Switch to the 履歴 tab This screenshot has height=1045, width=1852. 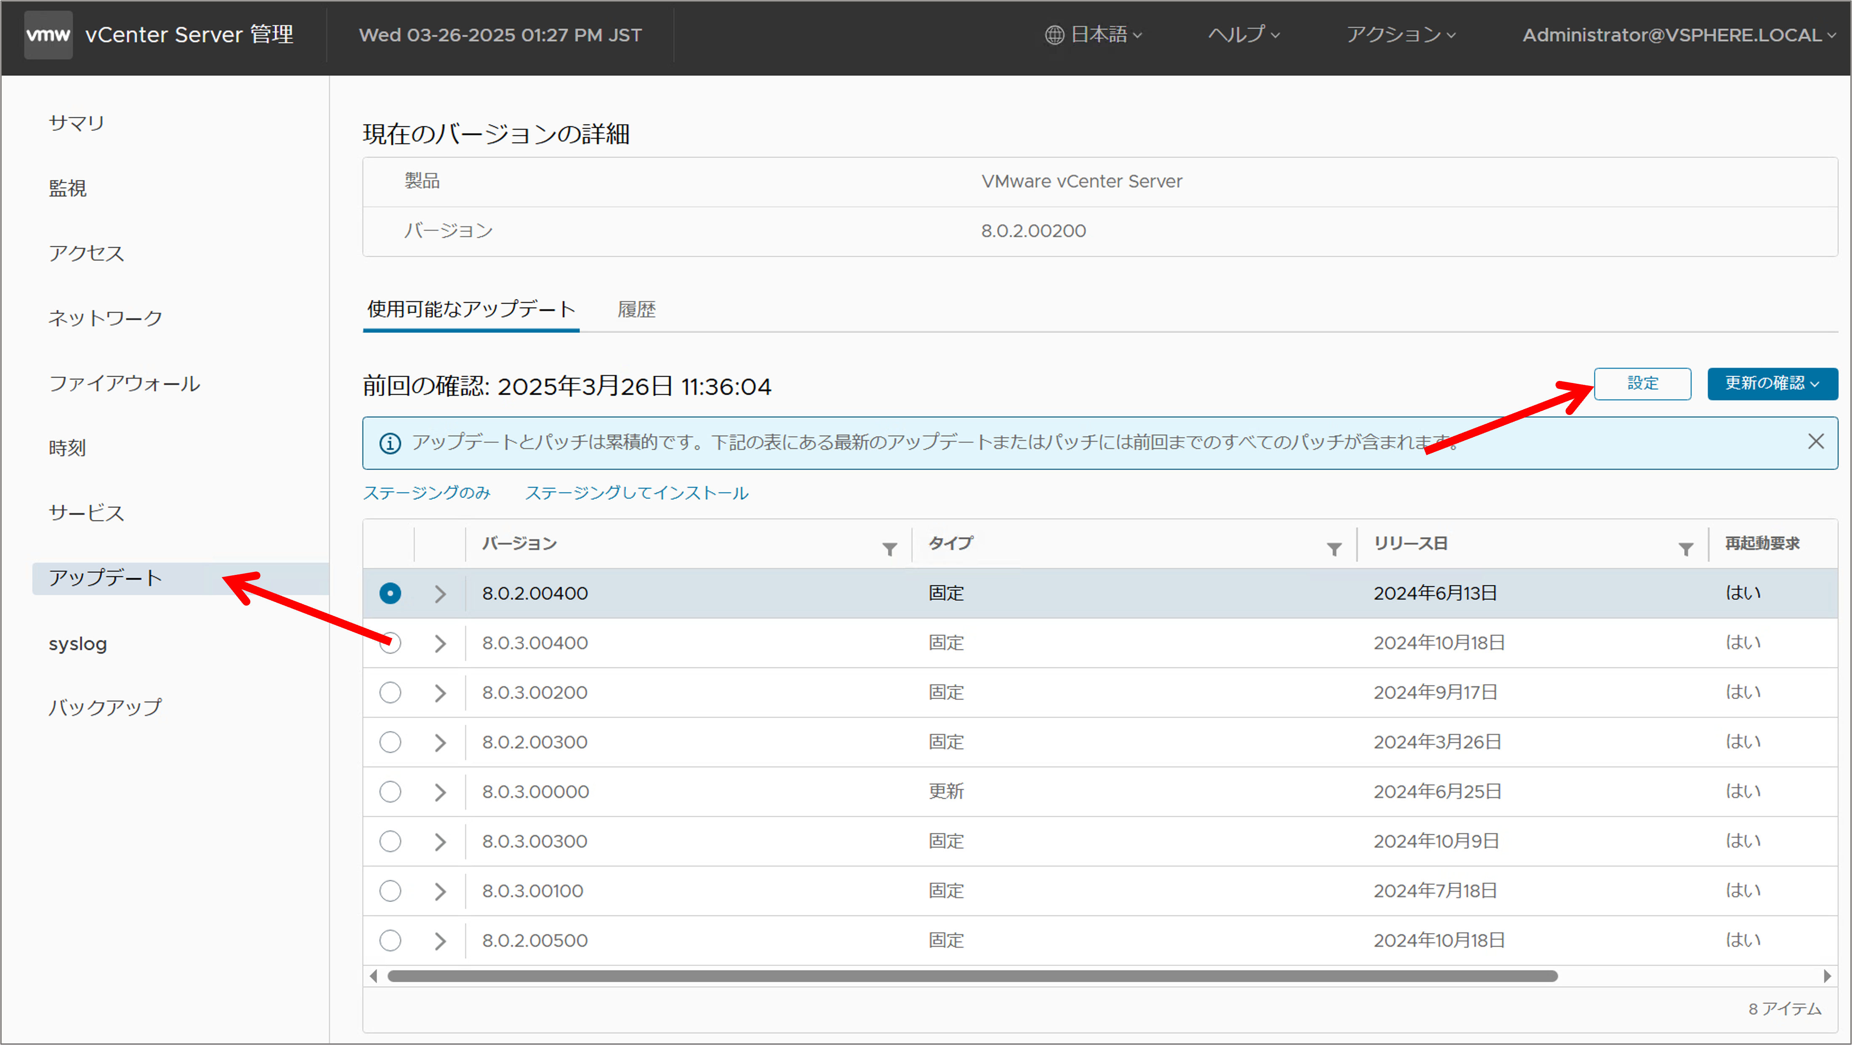pos(636,310)
